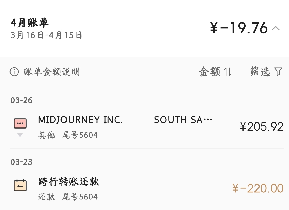Click the info circle icon beside 账单金额说明
Image resolution: width=289 pixels, height=210 pixels.
tap(14, 72)
